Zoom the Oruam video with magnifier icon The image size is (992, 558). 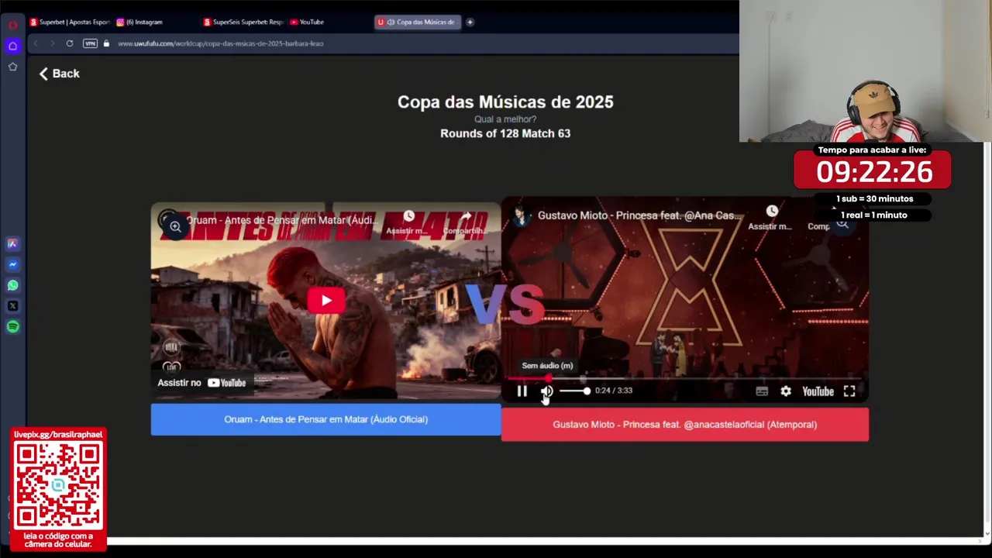click(x=175, y=226)
